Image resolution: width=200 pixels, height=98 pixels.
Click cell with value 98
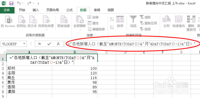(x=75, y=82)
